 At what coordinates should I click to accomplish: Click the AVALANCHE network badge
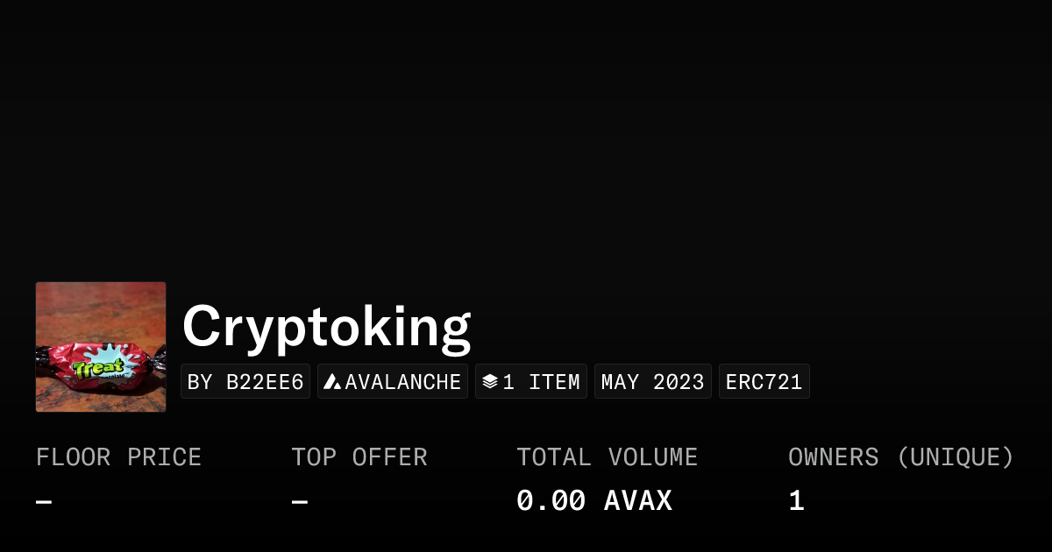click(x=393, y=380)
